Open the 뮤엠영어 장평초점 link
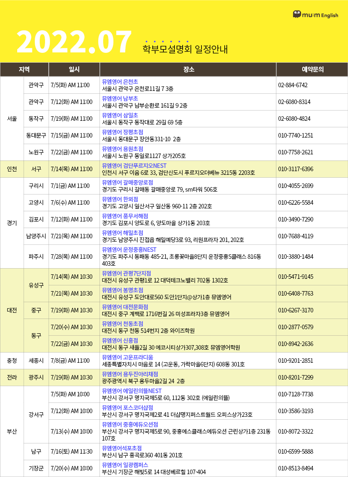Viewport: 348px width, 477px height. pos(122,132)
